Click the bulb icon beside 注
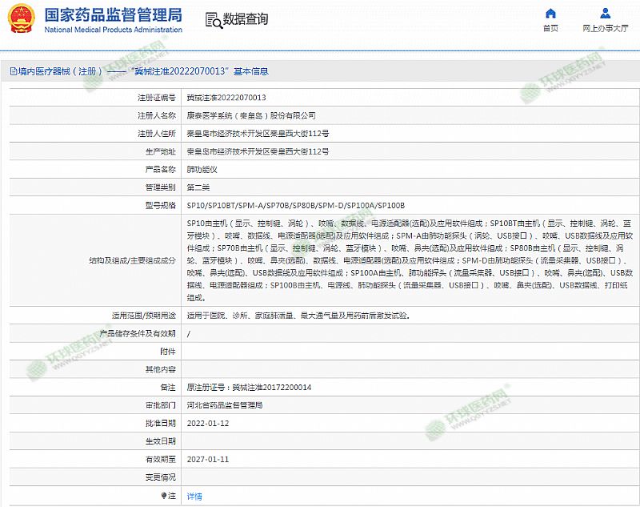Image resolution: width=640 pixels, height=507 pixels. click(164, 496)
